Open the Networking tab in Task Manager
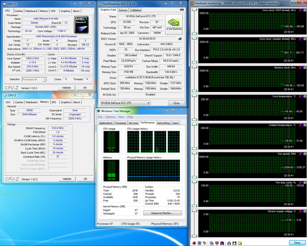Viewport: 307px width, 246px height. [x=163, y=123]
